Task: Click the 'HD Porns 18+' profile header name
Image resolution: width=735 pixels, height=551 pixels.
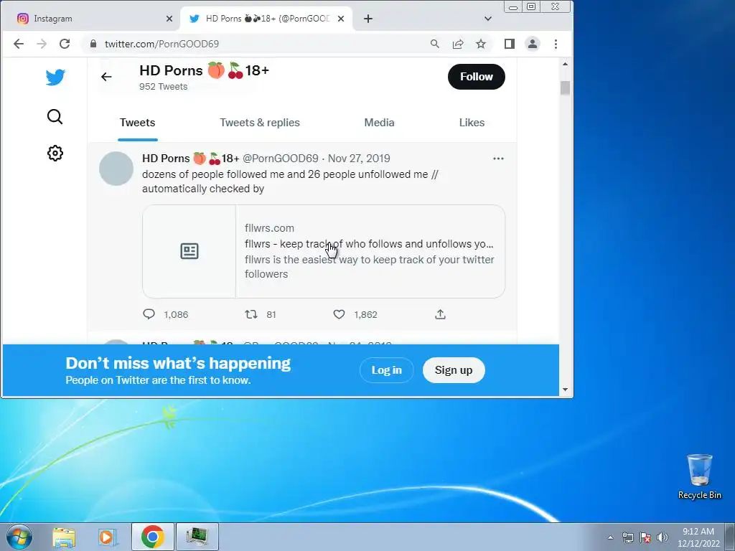Action: point(205,70)
